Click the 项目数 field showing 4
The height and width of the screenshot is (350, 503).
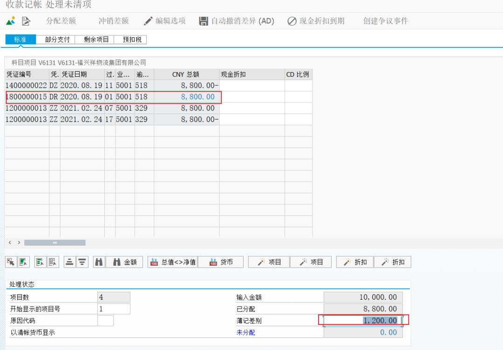pyautogui.click(x=114, y=297)
